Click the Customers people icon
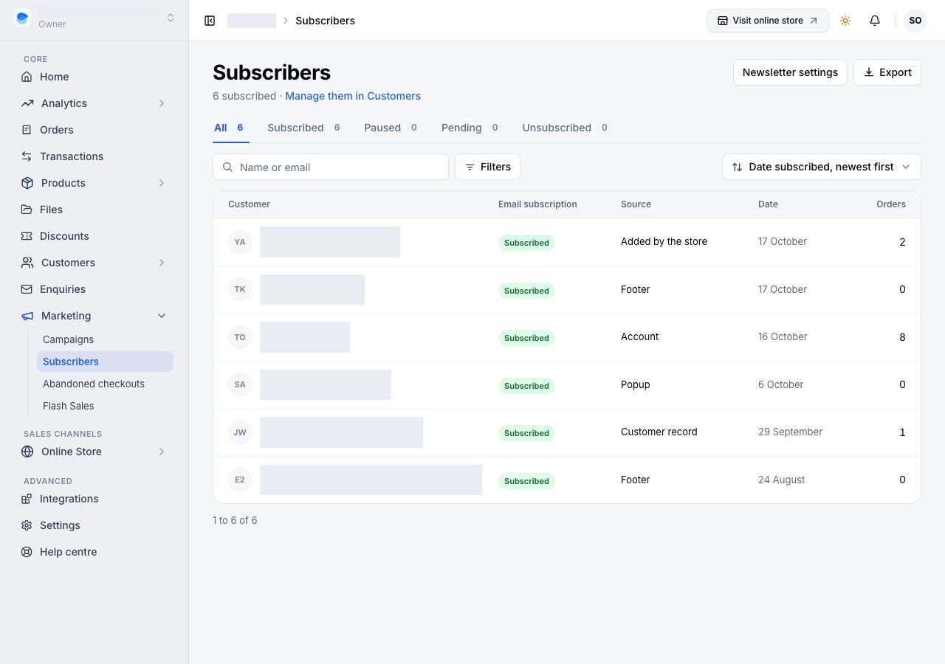945x664 pixels. 27,263
